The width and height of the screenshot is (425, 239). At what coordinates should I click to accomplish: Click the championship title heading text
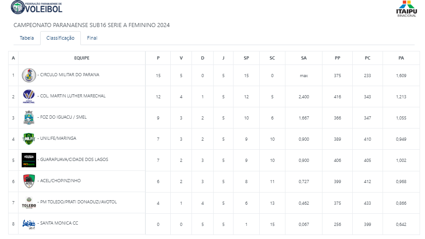[x=92, y=25]
